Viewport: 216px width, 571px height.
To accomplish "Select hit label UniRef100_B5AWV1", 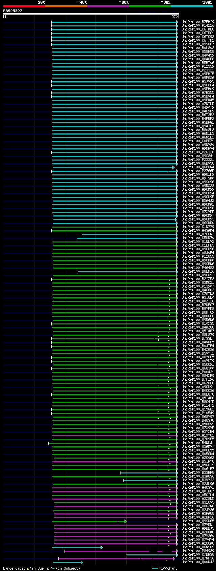I will click(198, 424).
